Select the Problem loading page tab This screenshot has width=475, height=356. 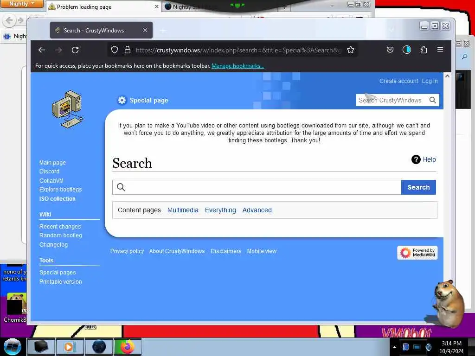(x=103, y=6)
